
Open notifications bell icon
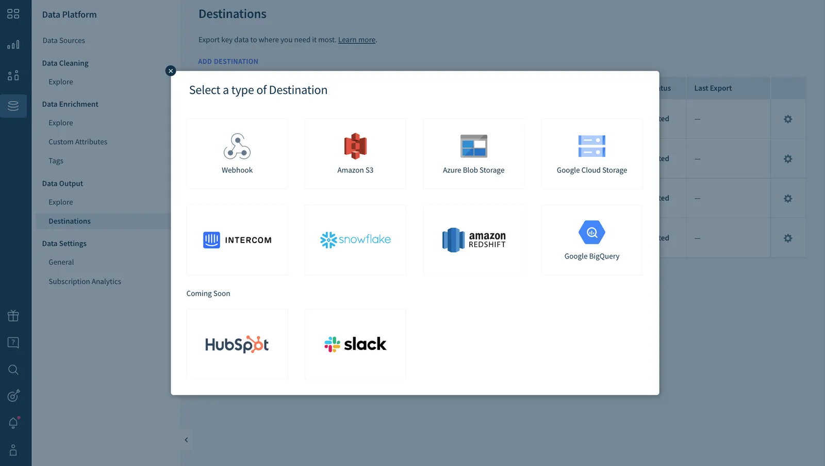[13, 423]
